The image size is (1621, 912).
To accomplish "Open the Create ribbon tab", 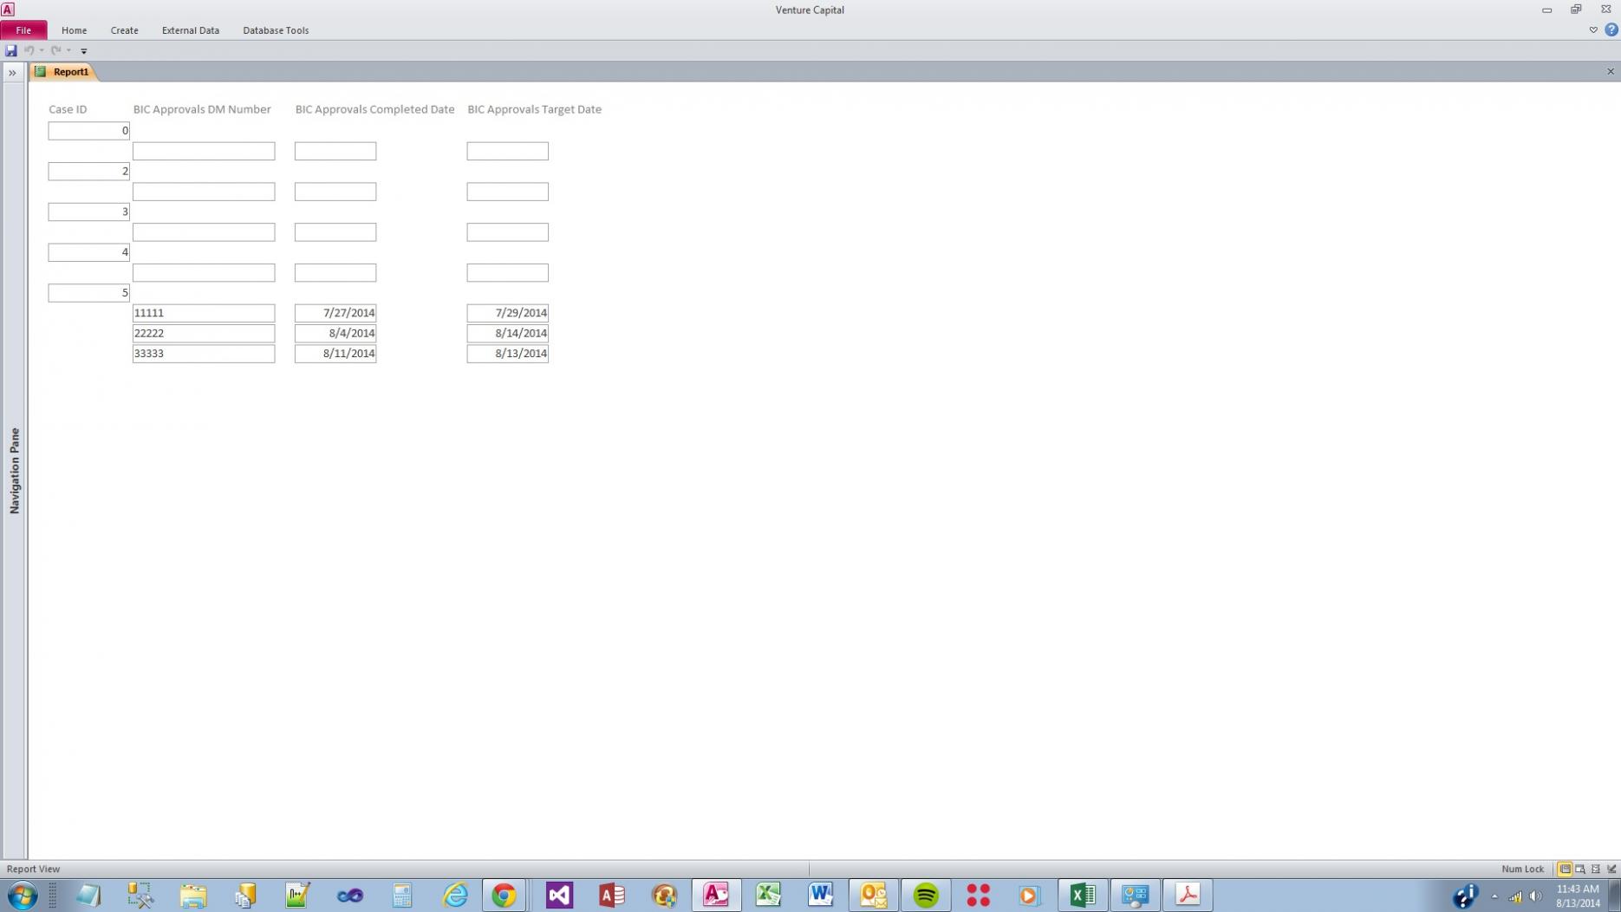I will (124, 30).
